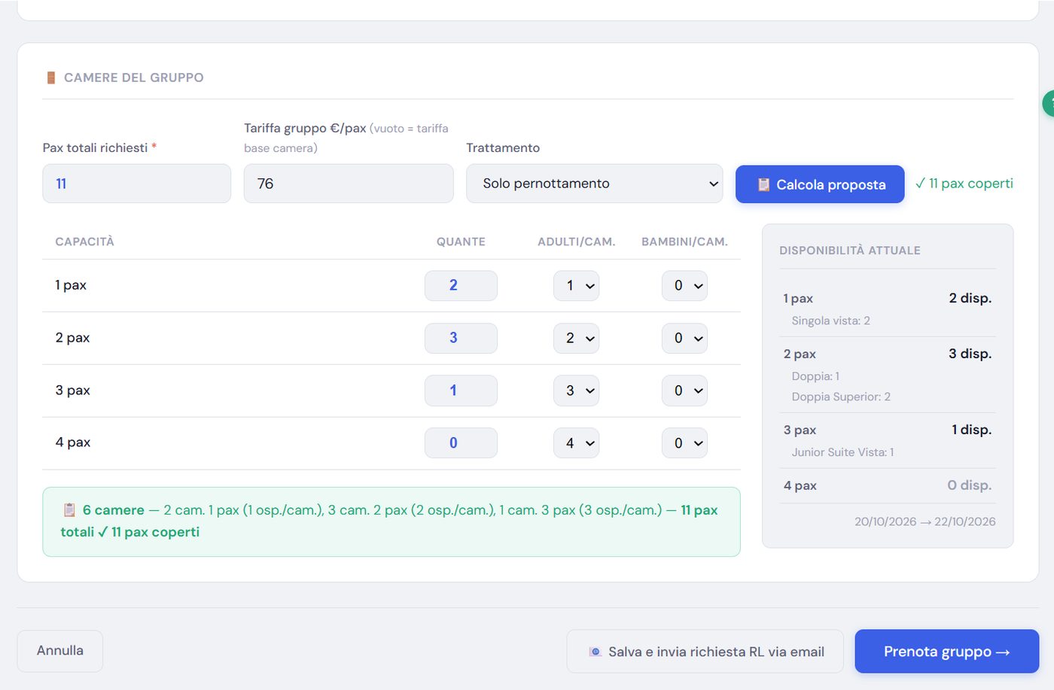Viewport: 1054px width, 690px height.
Task: Click the Disponibilità Attuale heading
Action: (850, 251)
